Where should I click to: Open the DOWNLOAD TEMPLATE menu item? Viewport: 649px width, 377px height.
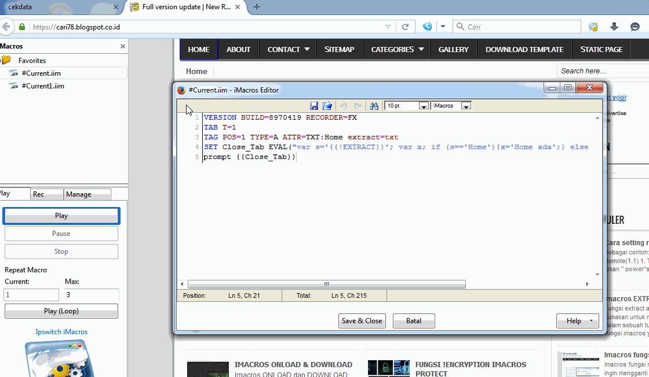click(x=524, y=49)
